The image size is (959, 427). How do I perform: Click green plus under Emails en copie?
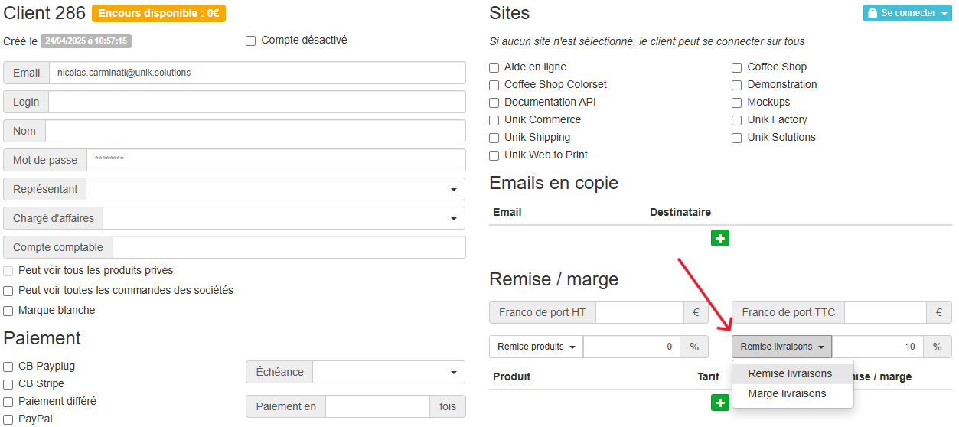[719, 238]
